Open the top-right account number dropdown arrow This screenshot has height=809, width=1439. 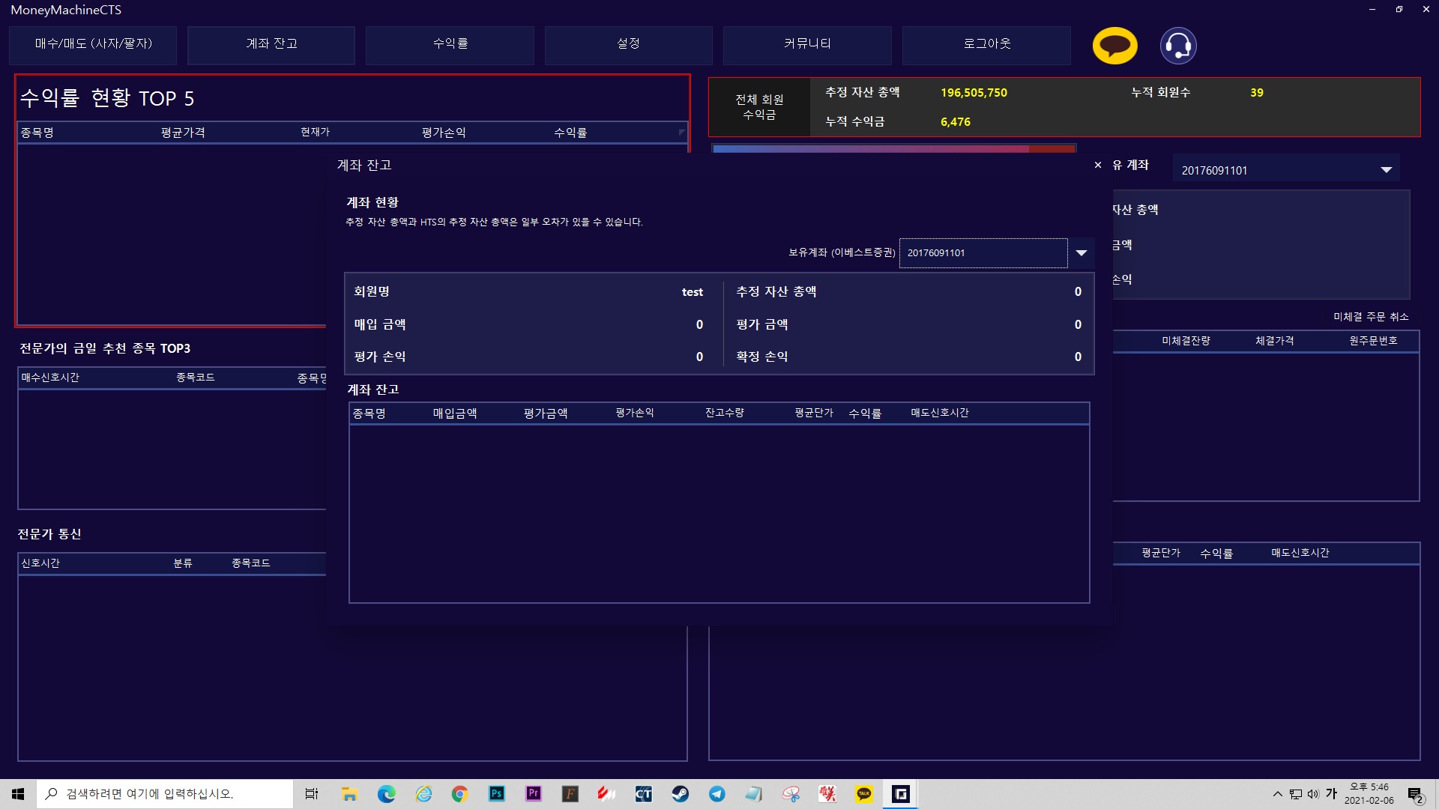(x=1386, y=170)
